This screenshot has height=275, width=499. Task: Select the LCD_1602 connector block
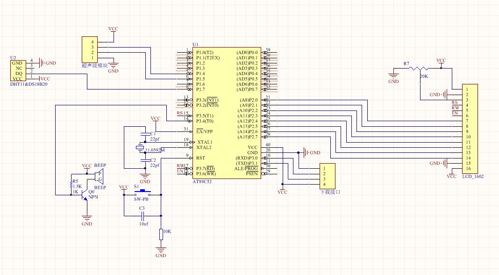[470, 129]
